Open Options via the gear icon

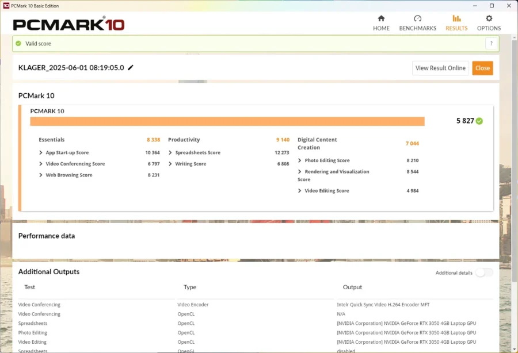[489, 18]
